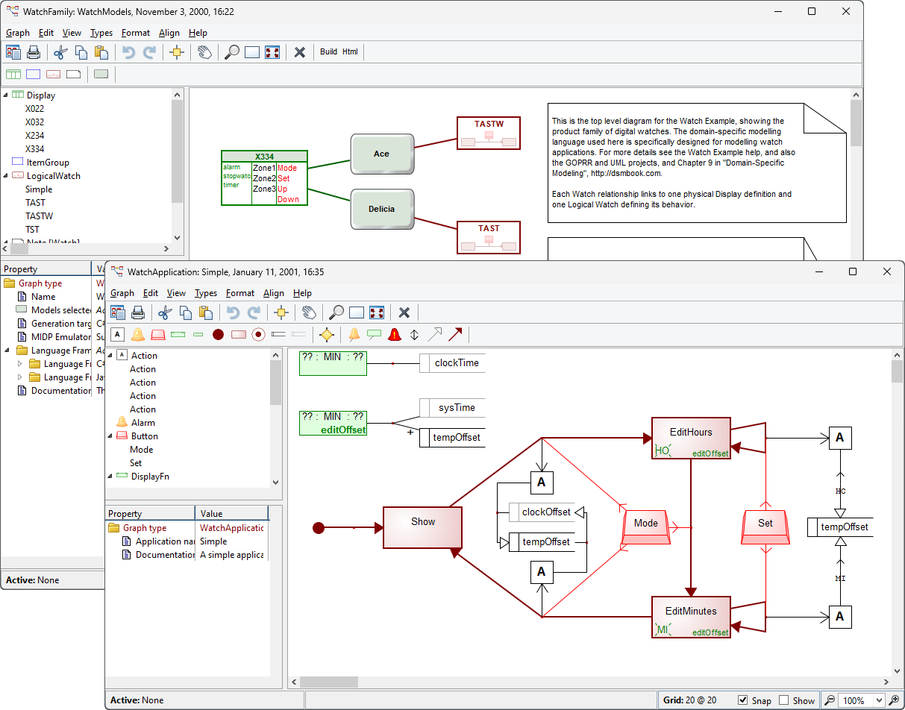The height and width of the screenshot is (710, 905).
Task: Expand the Language Framework folder in the property panel
Action: 19,363
